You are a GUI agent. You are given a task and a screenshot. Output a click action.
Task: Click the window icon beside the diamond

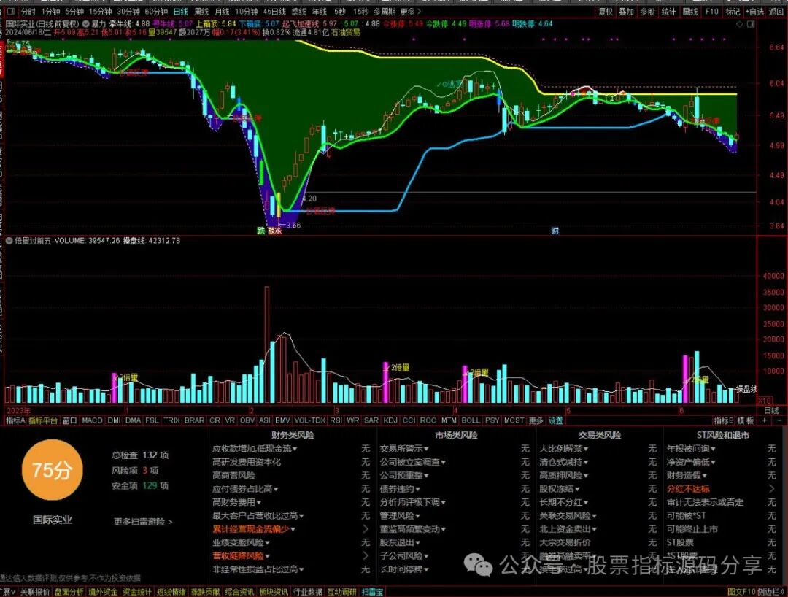[x=752, y=24]
